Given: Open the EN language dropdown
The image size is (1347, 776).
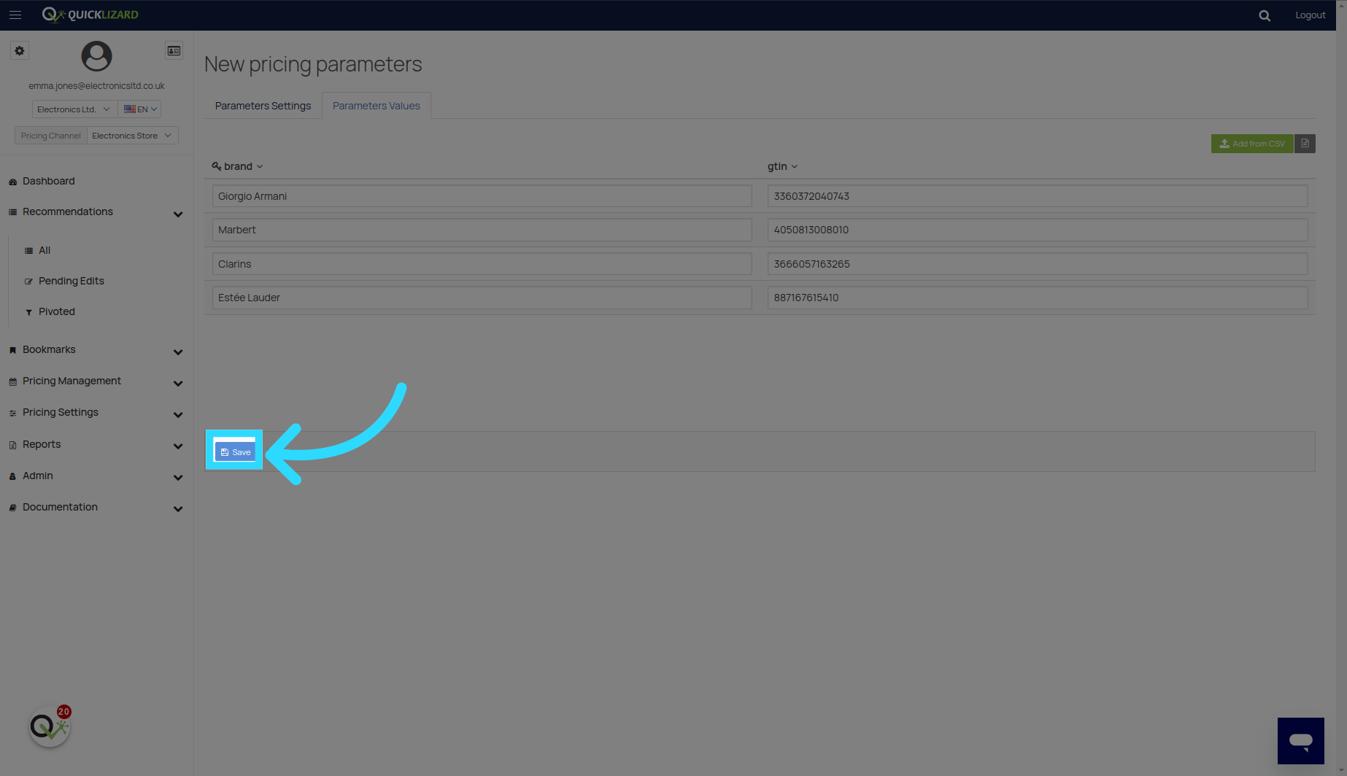Looking at the screenshot, I should coord(140,109).
